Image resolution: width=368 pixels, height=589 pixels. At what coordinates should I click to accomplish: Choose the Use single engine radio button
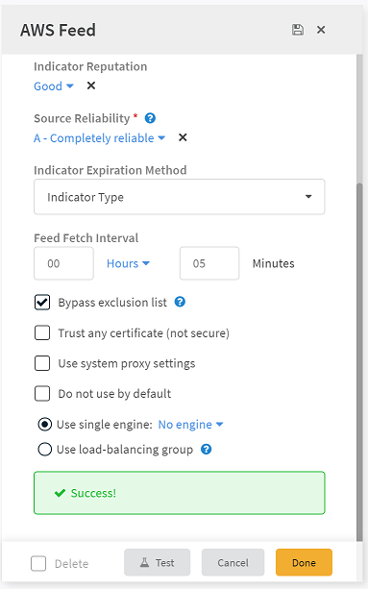point(45,425)
